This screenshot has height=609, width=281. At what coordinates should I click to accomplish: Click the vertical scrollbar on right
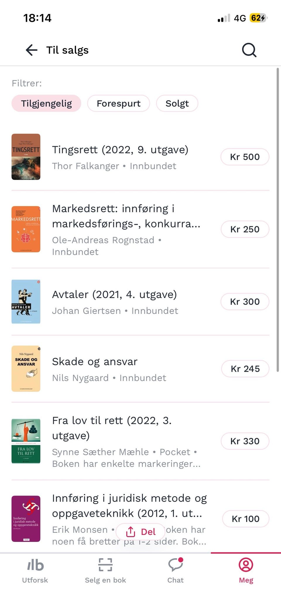[x=277, y=220]
